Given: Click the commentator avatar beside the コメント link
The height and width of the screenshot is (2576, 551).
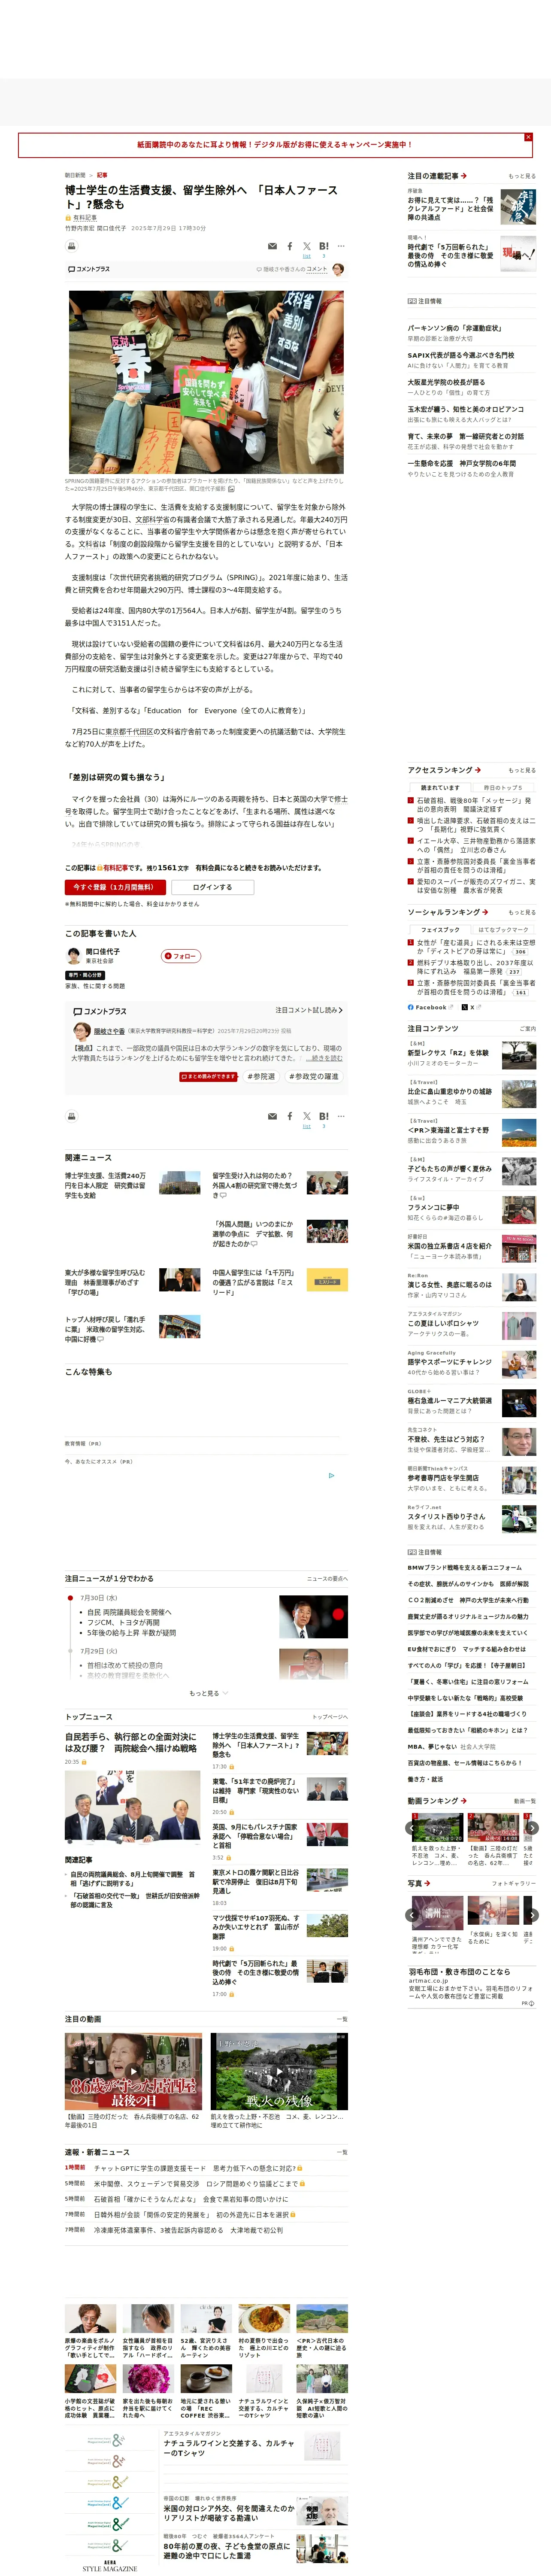Looking at the screenshot, I should coord(338,269).
